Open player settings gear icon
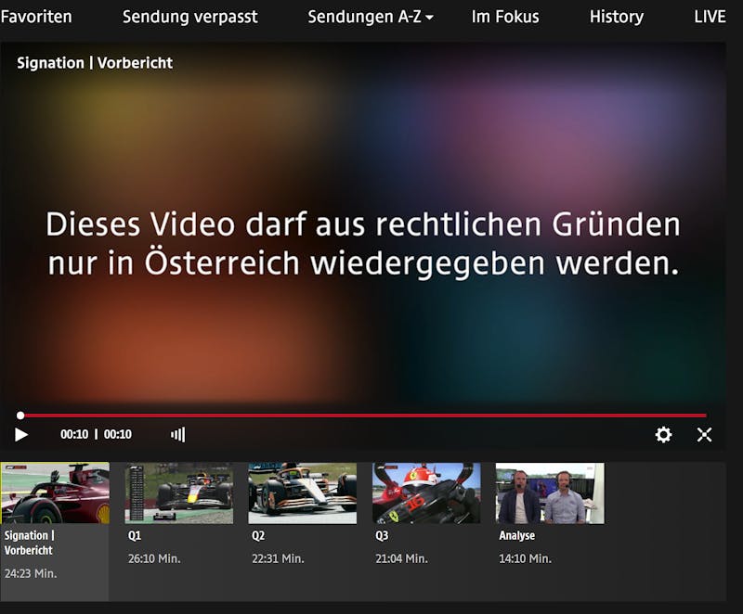Image resolution: width=743 pixels, height=614 pixels. (663, 434)
